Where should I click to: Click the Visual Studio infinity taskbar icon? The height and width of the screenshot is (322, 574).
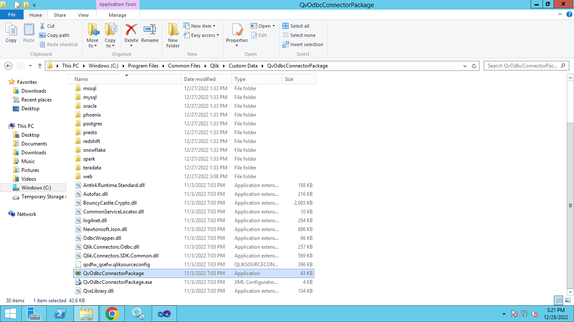(164, 314)
